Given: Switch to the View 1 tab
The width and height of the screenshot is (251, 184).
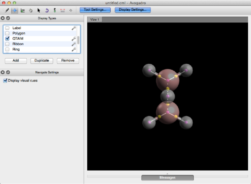Looking at the screenshot, I should (x=95, y=20).
